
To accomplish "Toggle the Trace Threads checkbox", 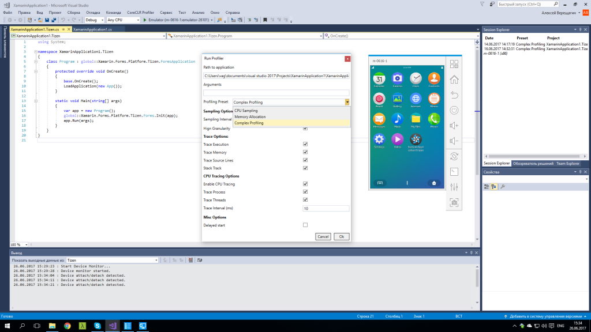I will point(305,199).
